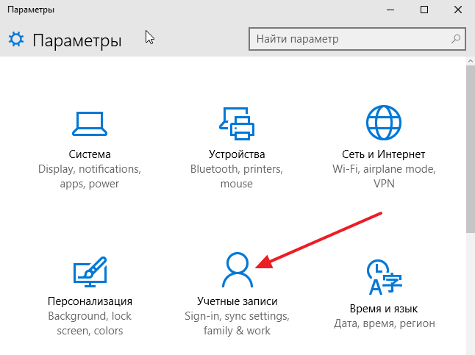
Task: Click the vertical scrollbar thumb
Action: pos(469,147)
